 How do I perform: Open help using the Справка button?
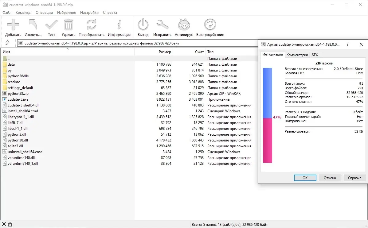(x=354, y=178)
